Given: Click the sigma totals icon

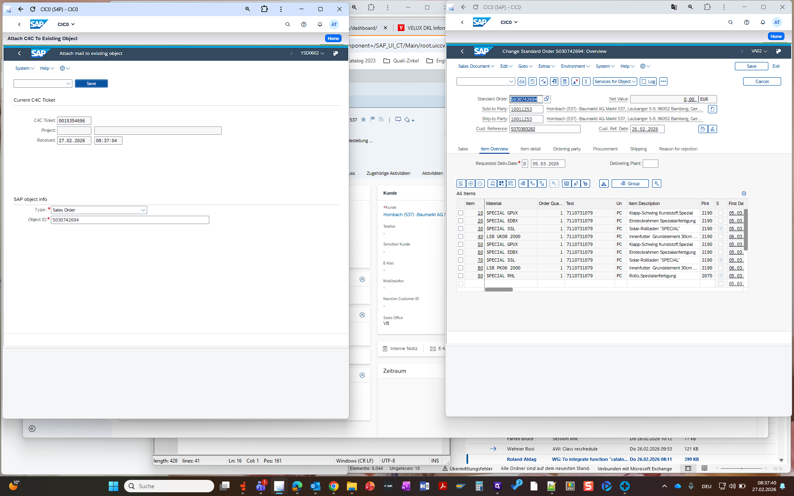Looking at the screenshot, I should pyautogui.click(x=586, y=81).
